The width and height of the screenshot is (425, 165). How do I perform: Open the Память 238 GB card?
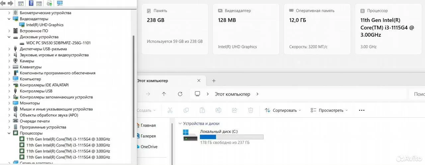pyautogui.click(x=175, y=29)
